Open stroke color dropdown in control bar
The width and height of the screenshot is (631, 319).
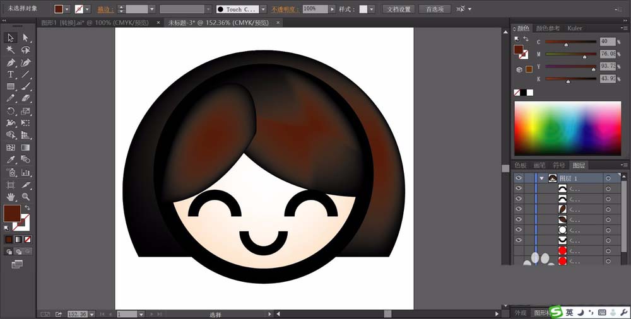(x=87, y=9)
